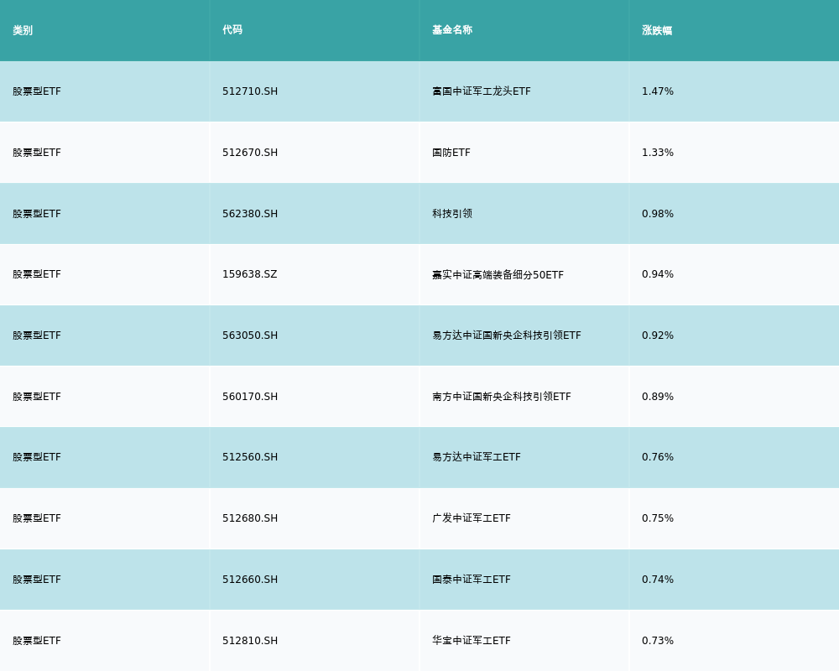
Task: Select the 0.74% change value
Action: (658, 580)
